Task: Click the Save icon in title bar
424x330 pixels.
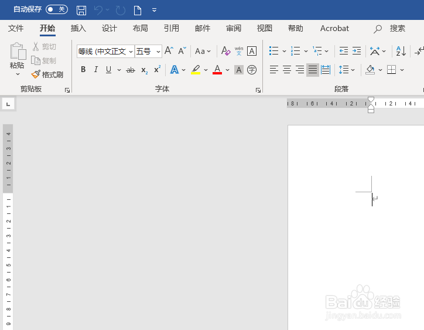Action: (x=81, y=11)
